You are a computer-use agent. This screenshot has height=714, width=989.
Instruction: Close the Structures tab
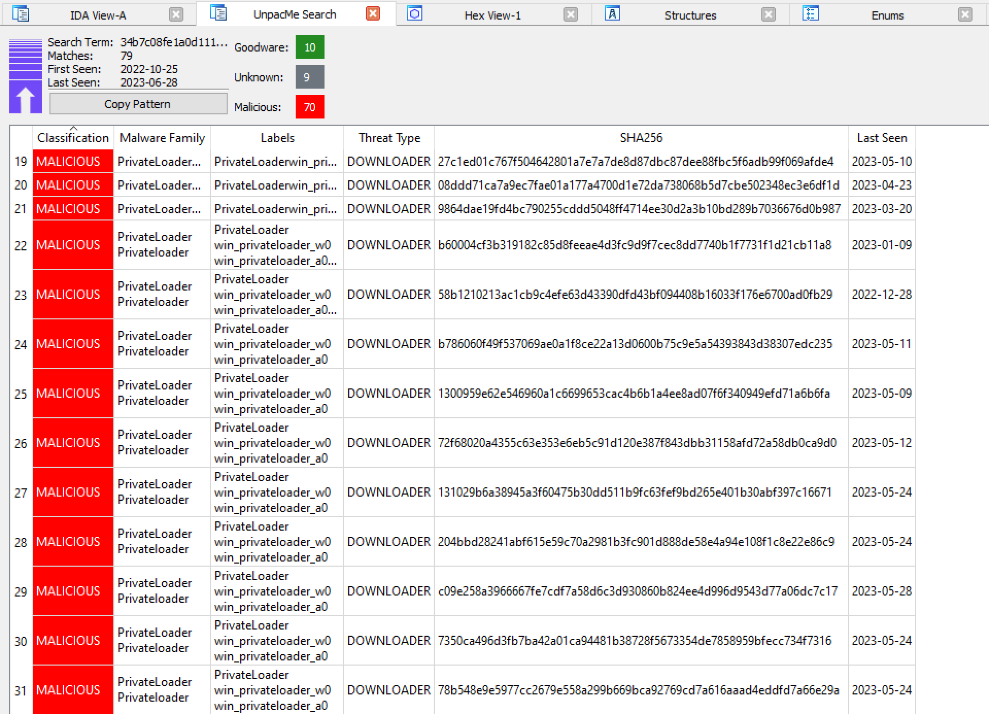tap(768, 14)
